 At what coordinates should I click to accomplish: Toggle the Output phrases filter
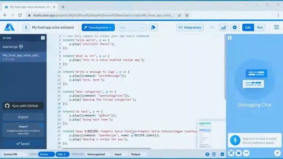pyautogui.click(x=136, y=154)
